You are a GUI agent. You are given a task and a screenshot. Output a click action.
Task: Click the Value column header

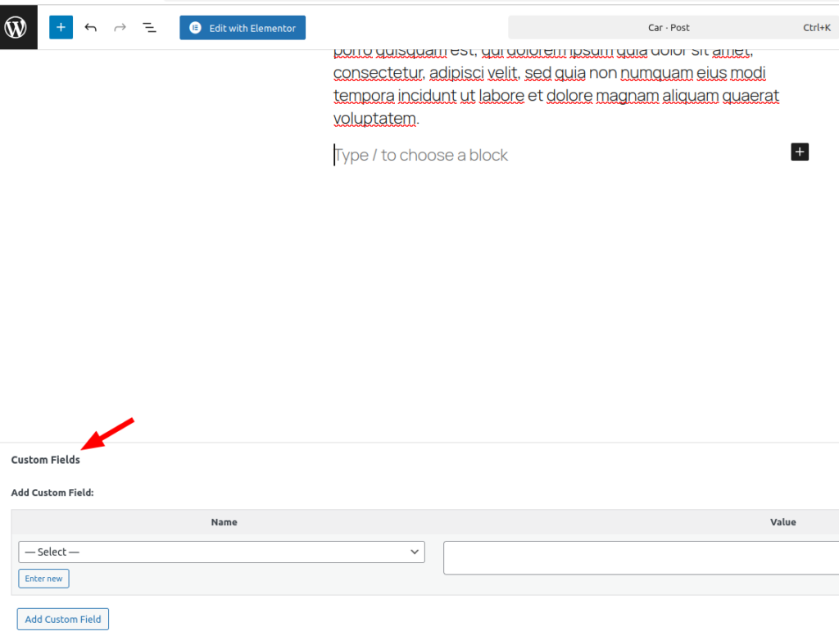[x=782, y=522]
